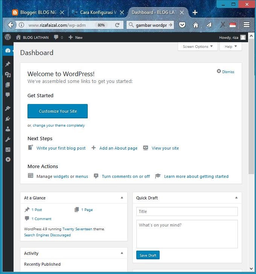The width and height of the screenshot is (256, 274).
Task: Open the Settings sidebar icon
Action: coord(8,149)
